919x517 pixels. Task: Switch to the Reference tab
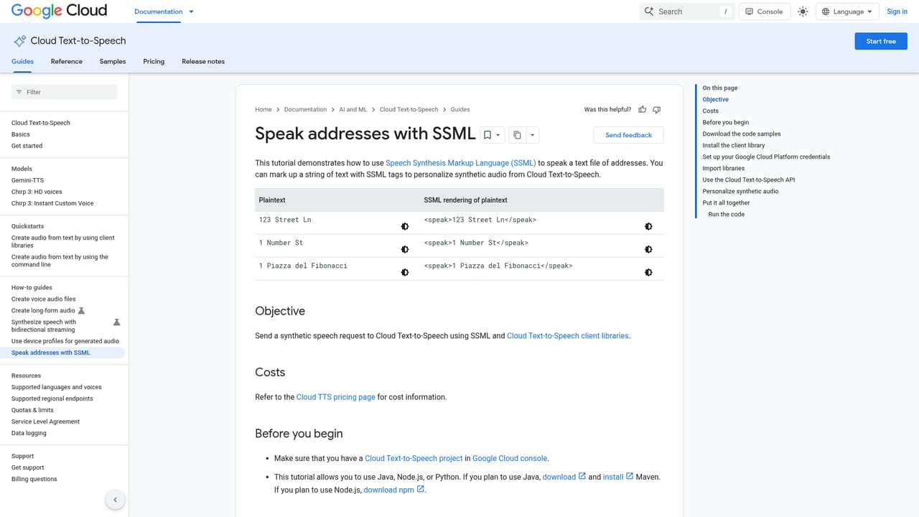click(x=67, y=62)
